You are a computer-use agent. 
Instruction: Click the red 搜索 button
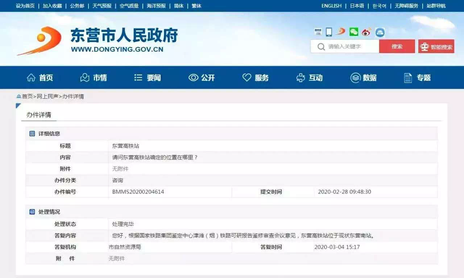pyautogui.click(x=397, y=47)
